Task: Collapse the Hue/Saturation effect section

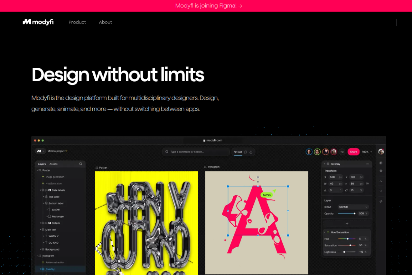Action: 325,232
